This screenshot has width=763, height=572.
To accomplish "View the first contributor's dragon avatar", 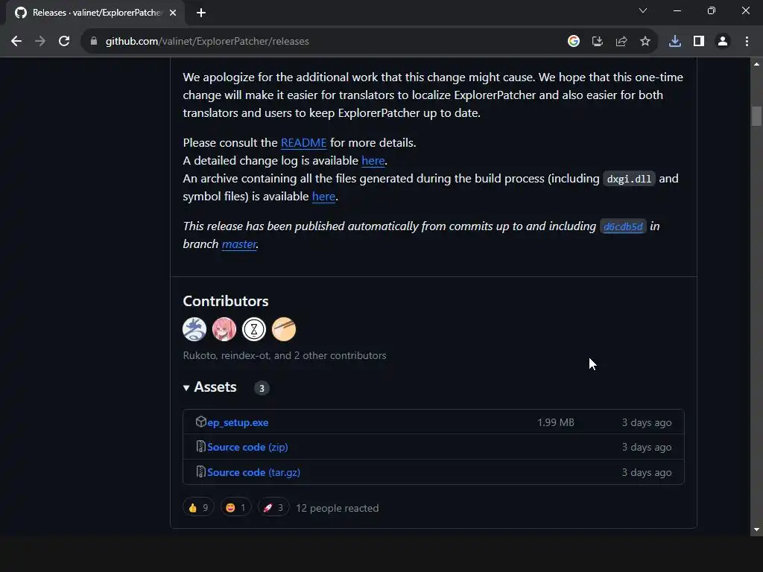I will pyautogui.click(x=194, y=329).
